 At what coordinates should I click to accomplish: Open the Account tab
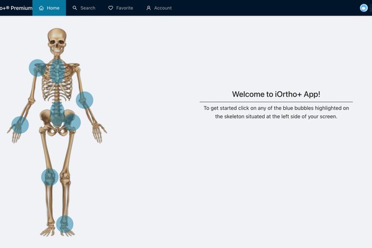point(159,8)
